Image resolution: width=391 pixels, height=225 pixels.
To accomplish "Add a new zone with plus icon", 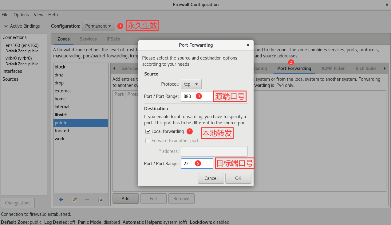I will pos(61,199).
